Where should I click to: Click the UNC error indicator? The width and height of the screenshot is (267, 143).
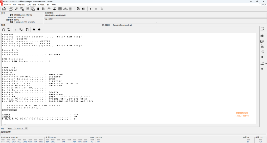53,141
